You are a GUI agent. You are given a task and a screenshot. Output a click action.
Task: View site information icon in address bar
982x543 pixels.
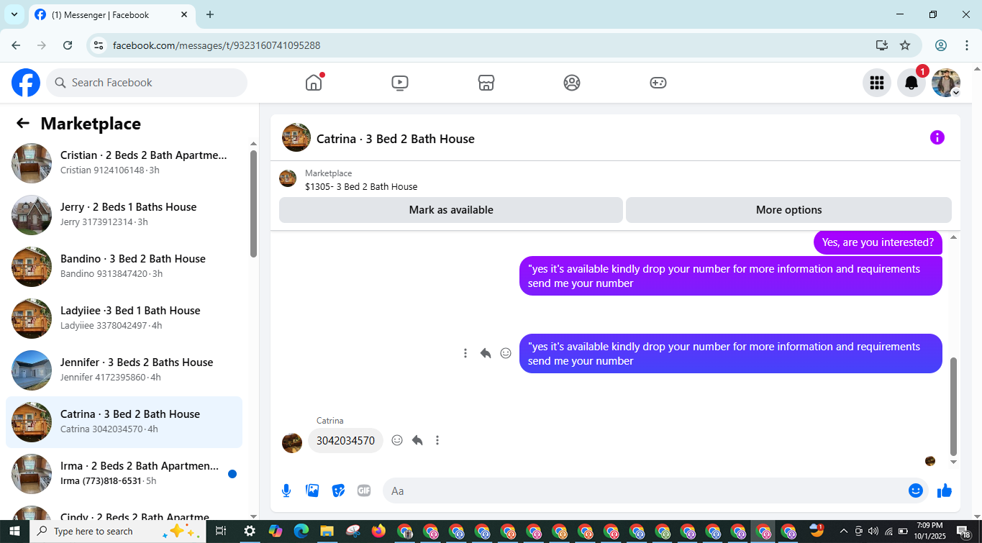[x=99, y=45]
